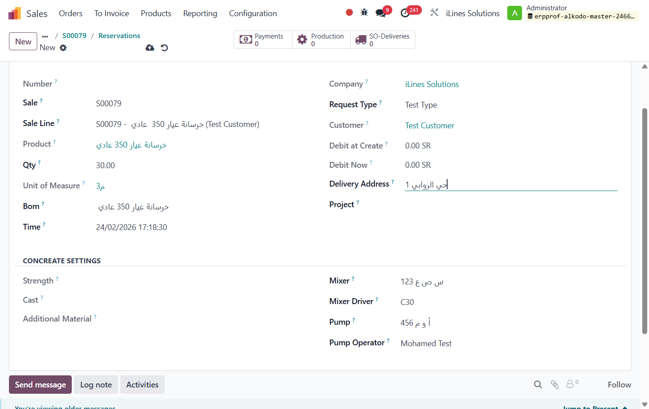This screenshot has width=649, height=409.
Task: Click the Pump Operator value Mohamed Test
Action: pyautogui.click(x=426, y=344)
